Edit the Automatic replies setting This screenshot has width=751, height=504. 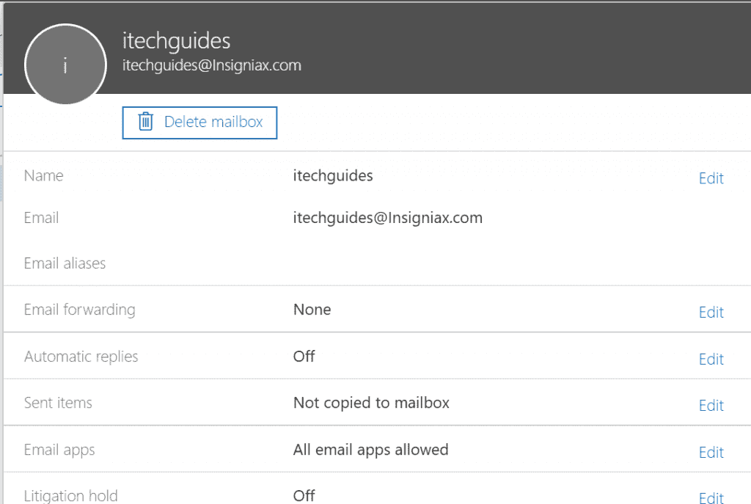coord(710,359)
